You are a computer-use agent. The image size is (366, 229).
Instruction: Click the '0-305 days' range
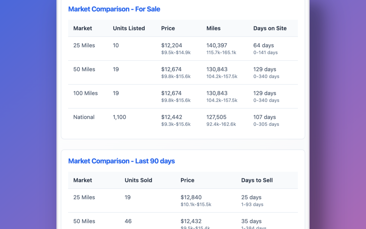266,124
